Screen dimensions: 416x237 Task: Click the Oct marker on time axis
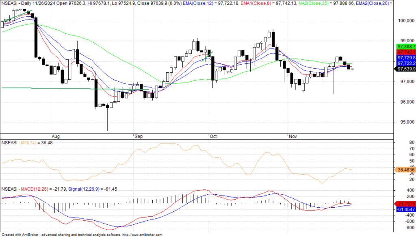point(214,137)
